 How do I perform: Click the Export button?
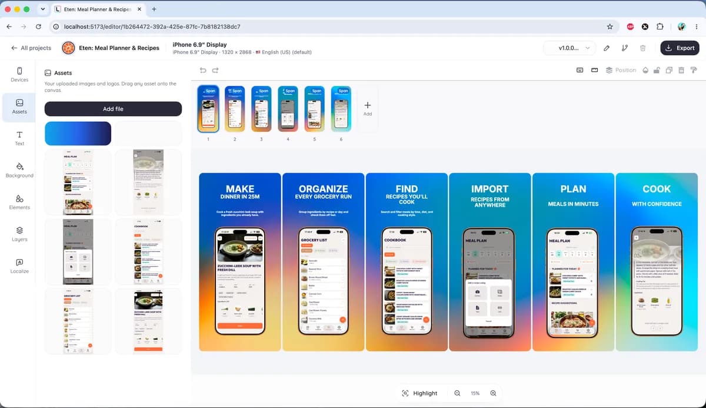(x=680, y=48)
